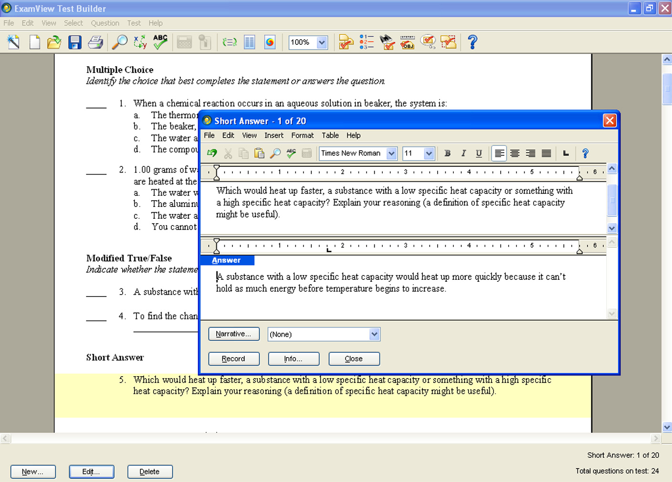The image size is (672, 482).
Task: Open an existing test file
Action: pos(54,42)
